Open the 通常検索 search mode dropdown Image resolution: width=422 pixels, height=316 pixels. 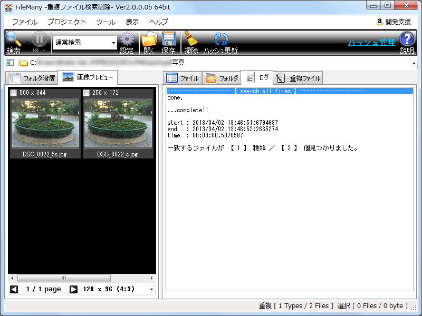coord(114,42)
